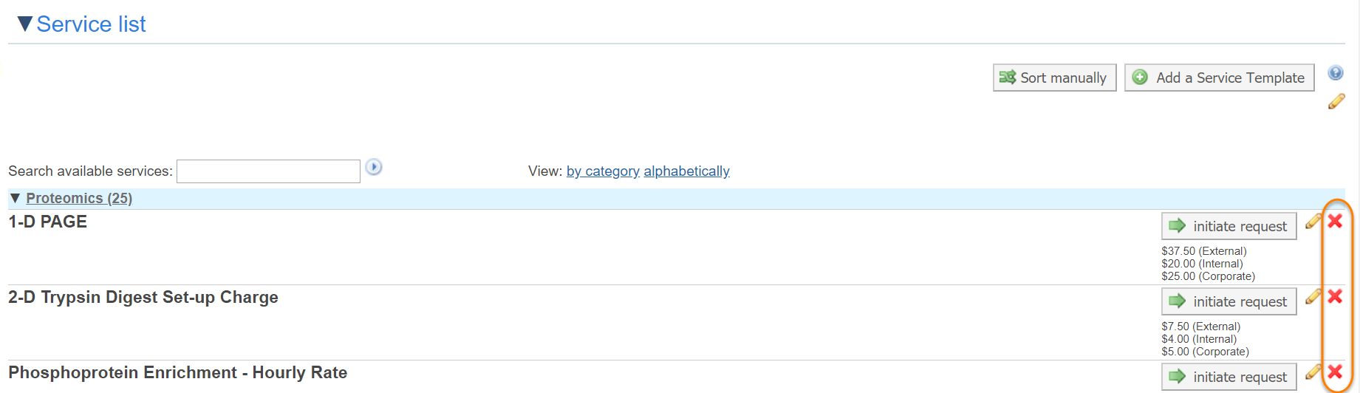1360x393 pixels.
Task: Focus the Search available services field
Action: pos(268,171)
